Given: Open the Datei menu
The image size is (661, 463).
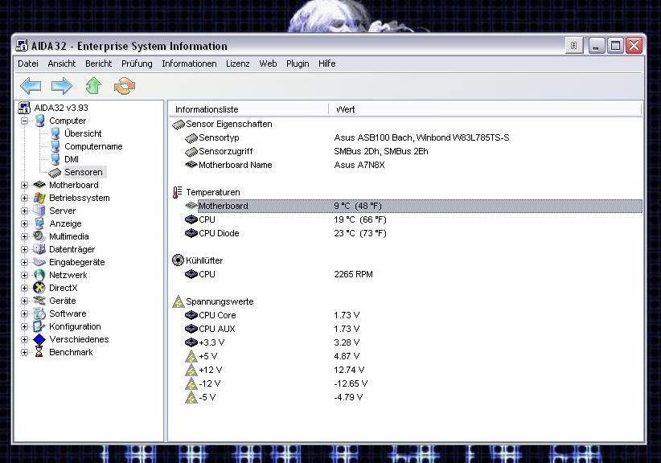Looking at the screenshot, I should pos(28,64).
